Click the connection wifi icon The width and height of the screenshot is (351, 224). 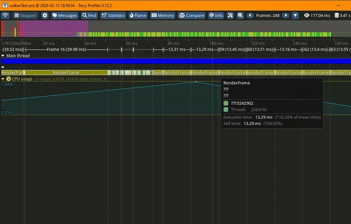point(5,15)
